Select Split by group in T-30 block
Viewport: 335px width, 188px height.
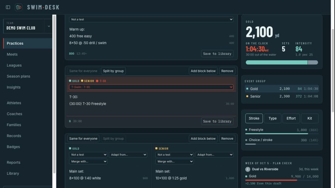(x=113, y=71)
